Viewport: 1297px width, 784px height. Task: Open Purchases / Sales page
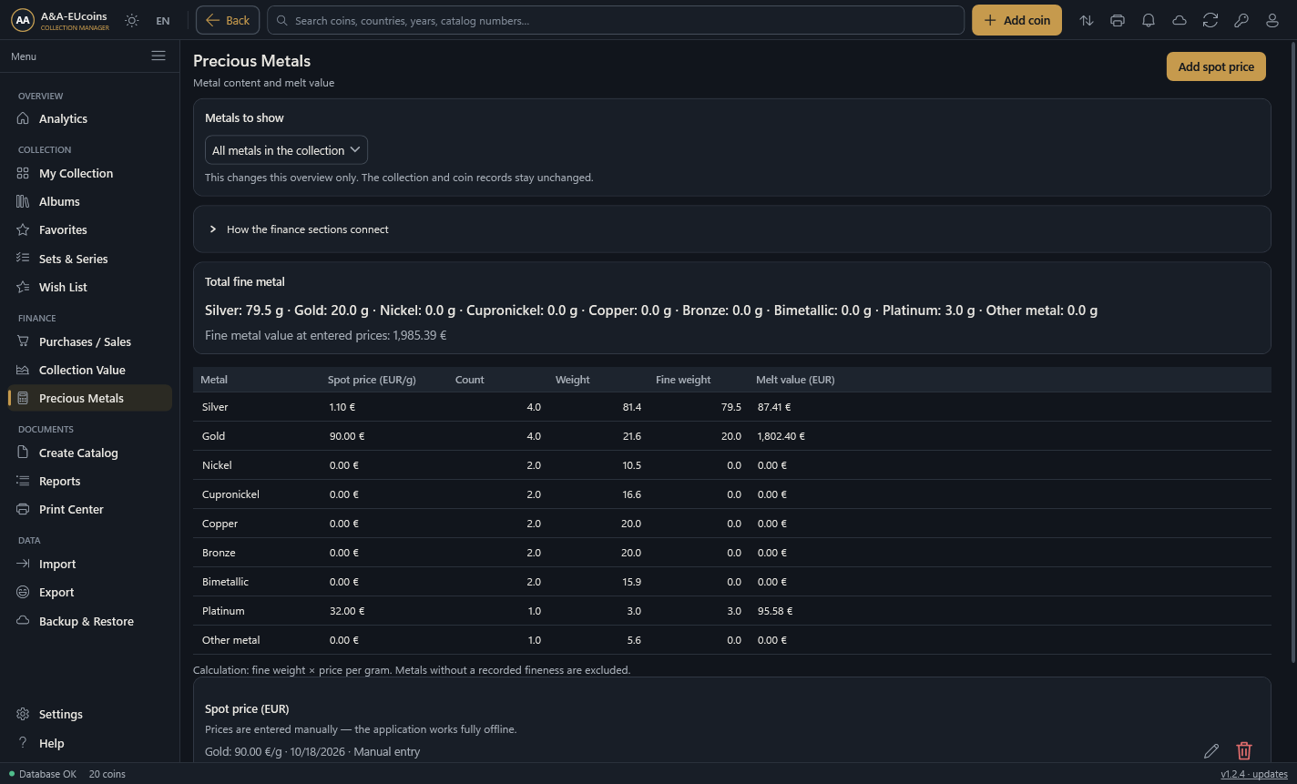pos(89,341)
